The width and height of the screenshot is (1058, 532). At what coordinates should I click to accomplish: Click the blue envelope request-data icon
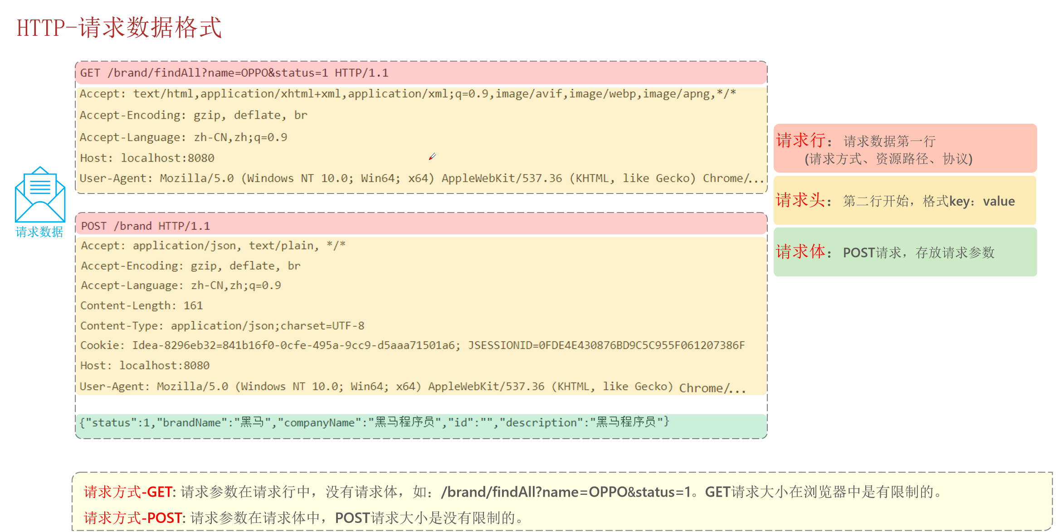click(x=40, y=194)
